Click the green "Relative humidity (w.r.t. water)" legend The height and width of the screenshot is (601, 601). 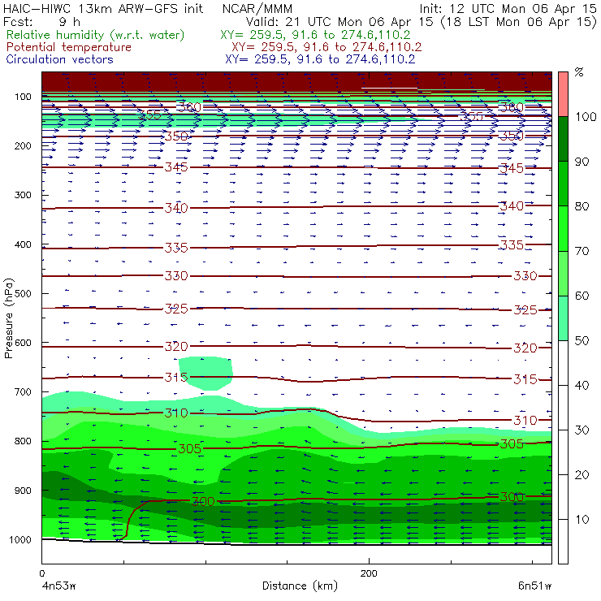click(x=96, y=35)
